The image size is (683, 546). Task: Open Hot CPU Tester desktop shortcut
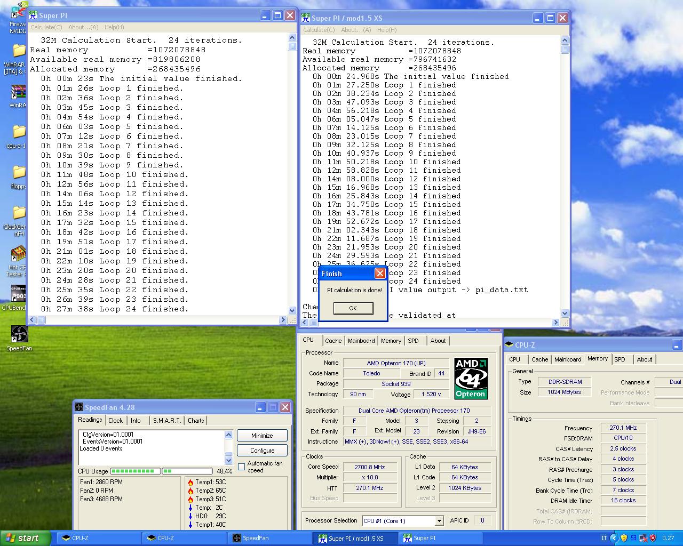click(x=18, y=253)
